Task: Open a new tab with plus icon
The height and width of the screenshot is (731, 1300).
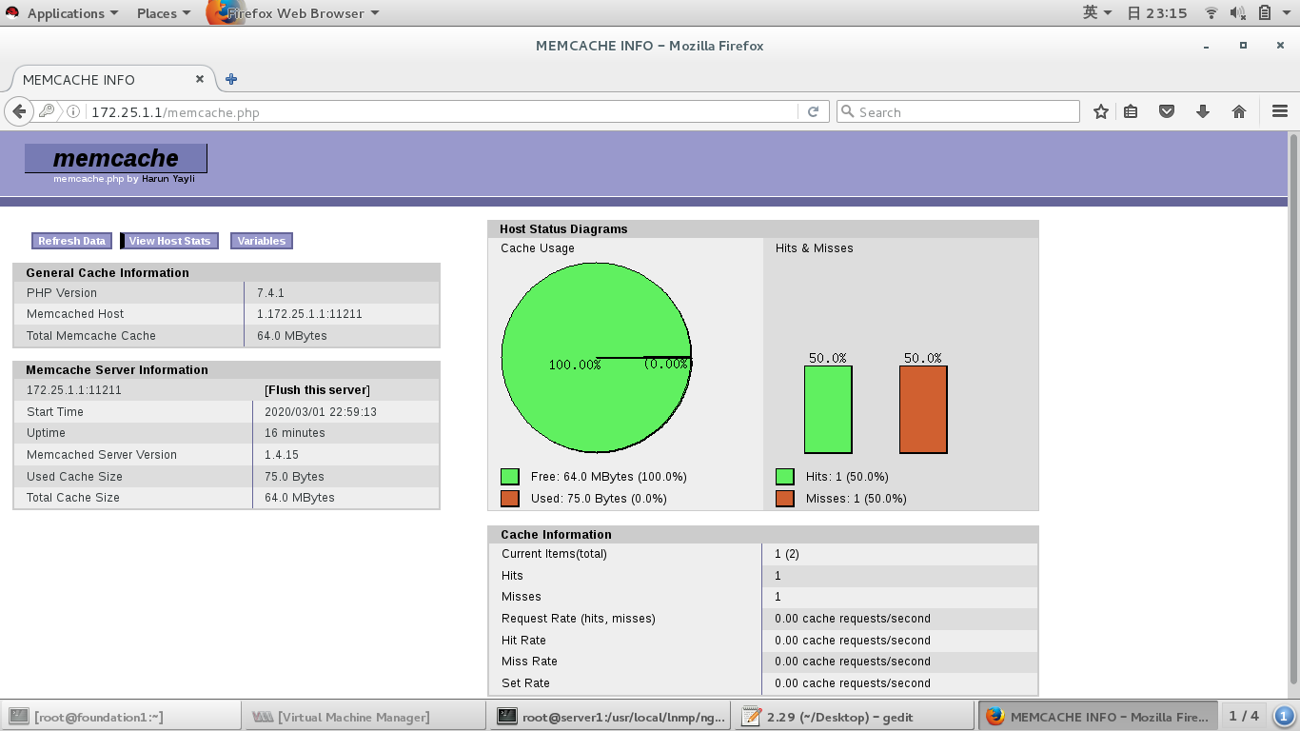Action: 231,79
